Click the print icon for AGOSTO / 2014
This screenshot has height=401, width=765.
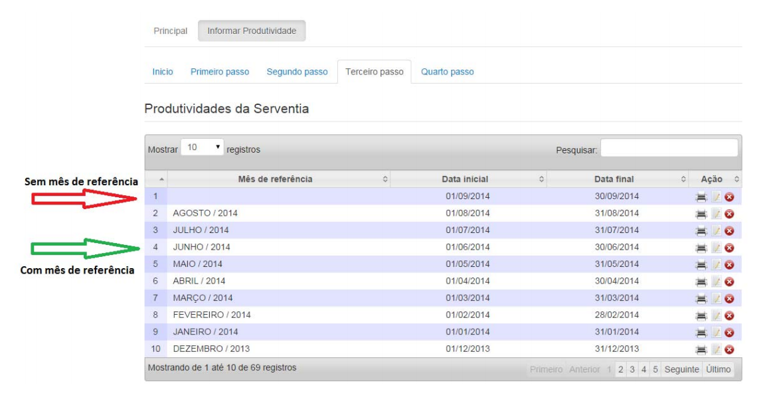[701, 214]
